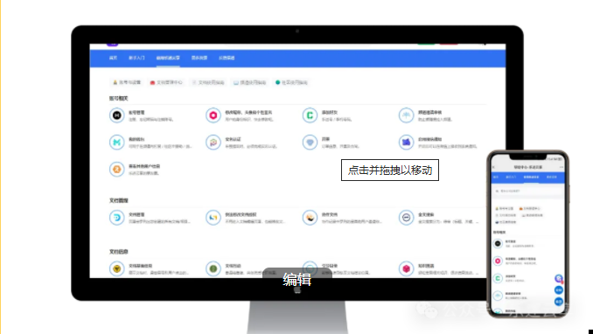593x334 pixels.
Task: Open the pink cube icon in monitor
Action: coord(406,268)
